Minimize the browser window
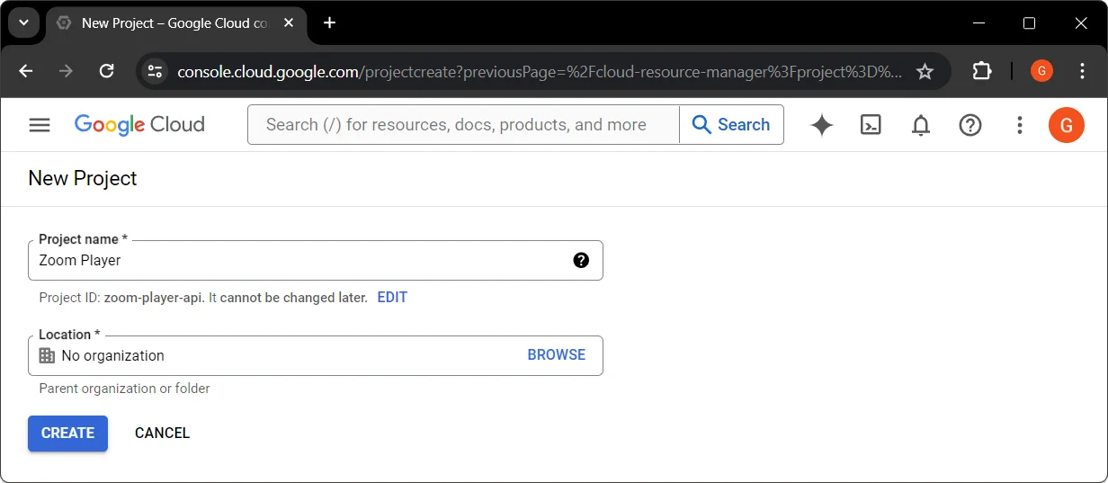 point(978,23)
